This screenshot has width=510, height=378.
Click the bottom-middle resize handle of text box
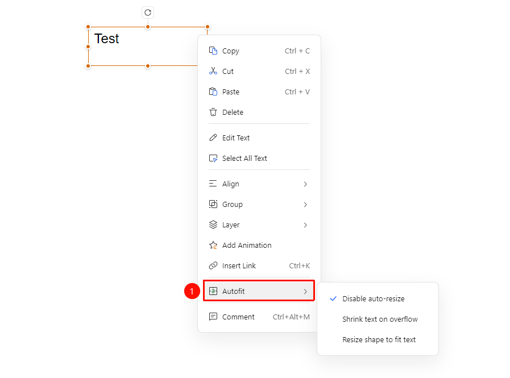pos(148,66)
